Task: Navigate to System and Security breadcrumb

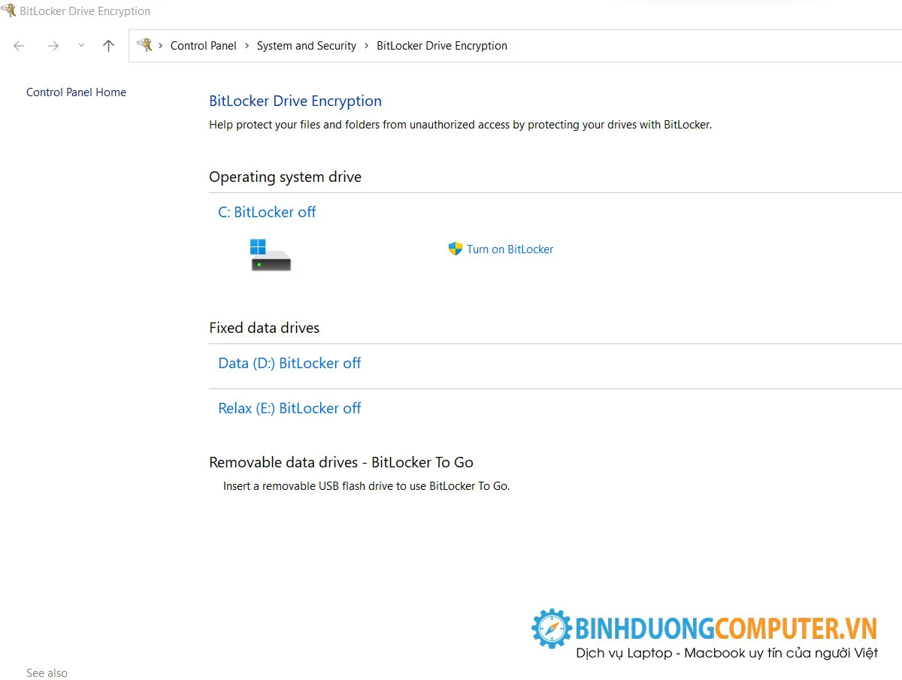Action: [x=307, y=46]
